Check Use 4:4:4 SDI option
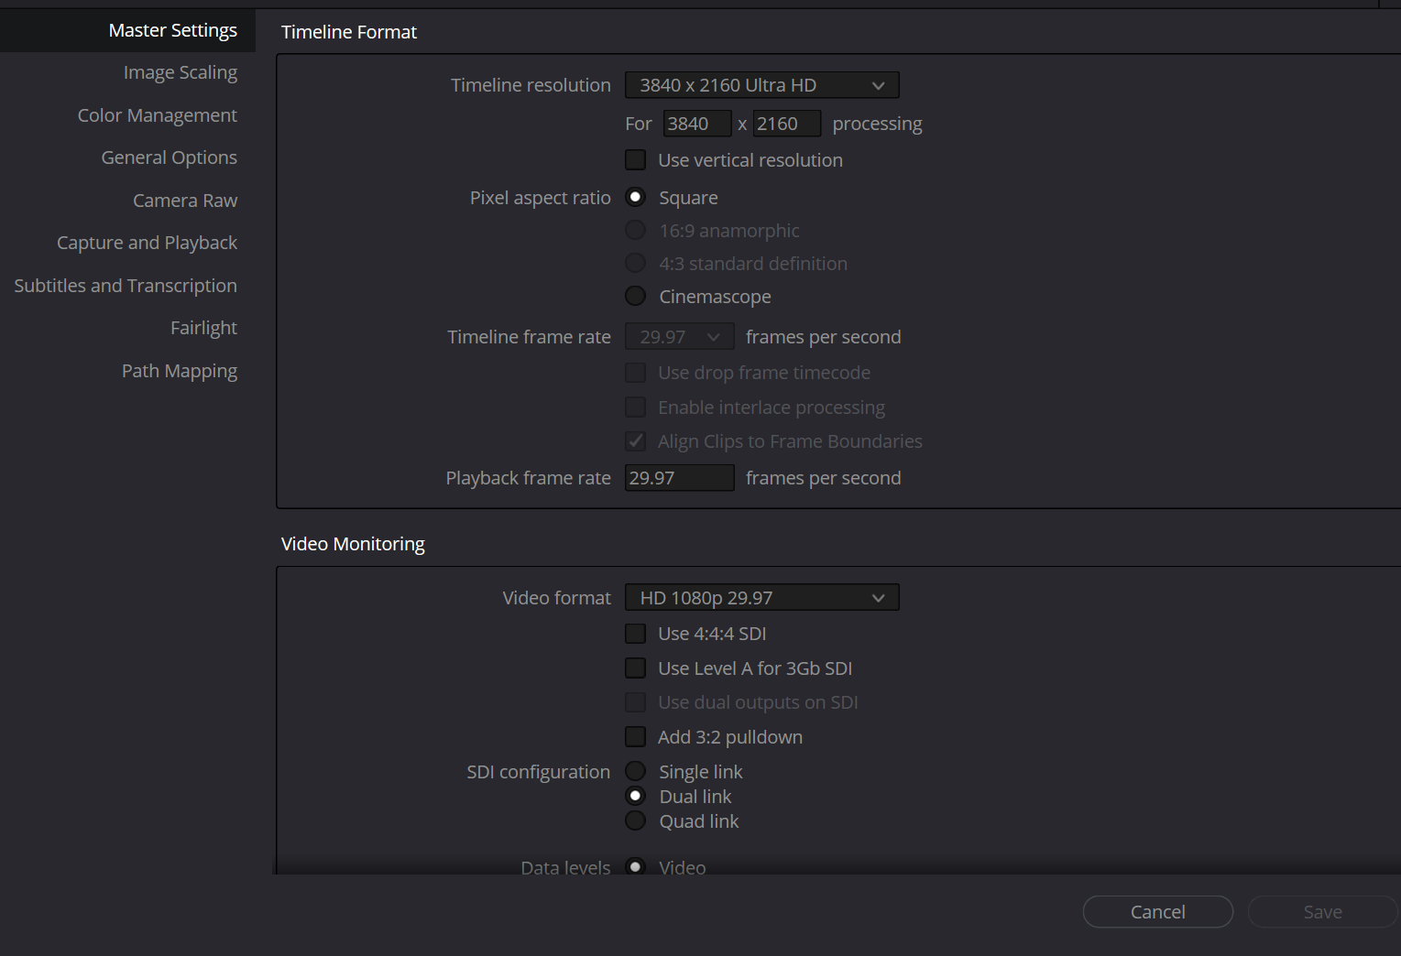Viewport: 1401px width, 956px height. 635,634
